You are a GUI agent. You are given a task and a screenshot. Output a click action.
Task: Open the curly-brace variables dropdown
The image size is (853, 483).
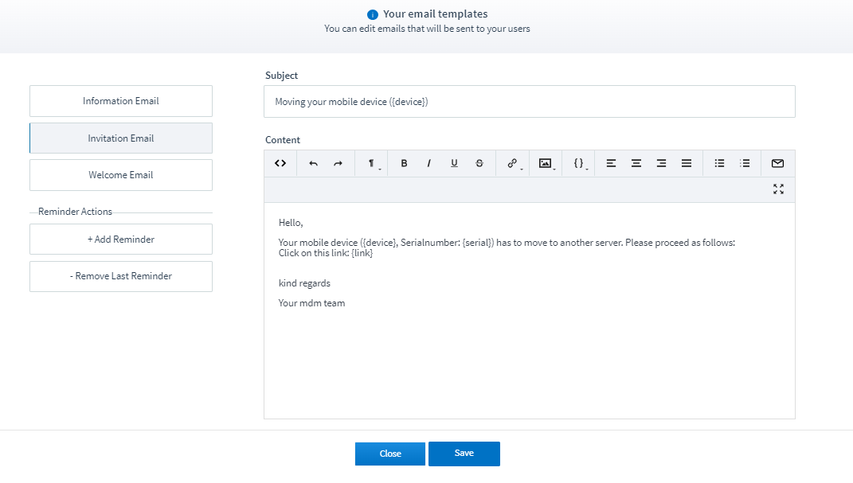coord(579,164)
